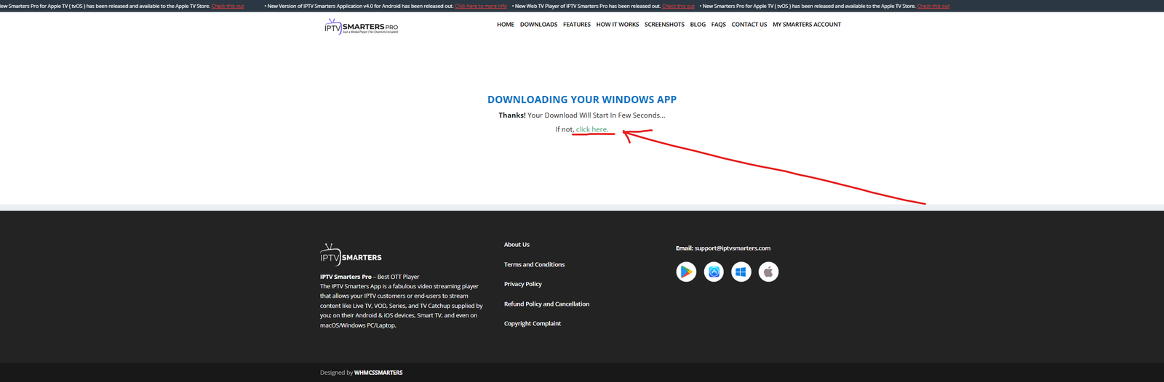Click the IPTV Smarters footer logo
Viewport: 1164px width, 382px height.
(351, 255)
